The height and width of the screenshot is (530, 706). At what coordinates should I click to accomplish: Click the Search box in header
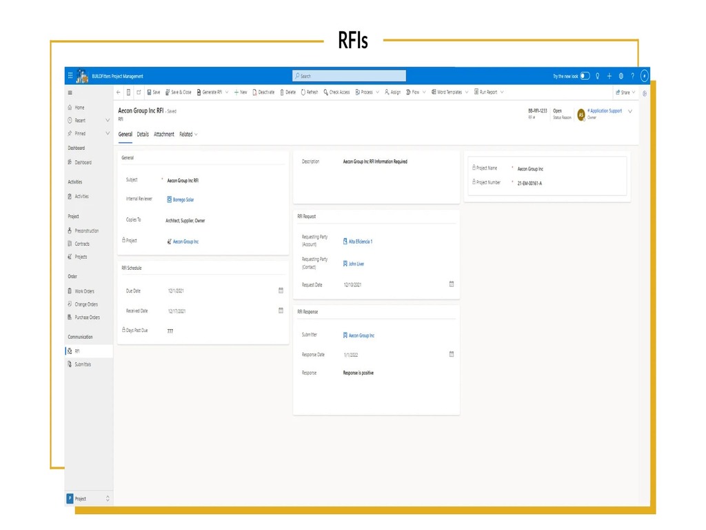point(349,76)
